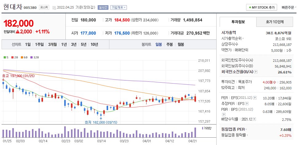
Task: Click the stock code 005380
Action: point(30,8)
